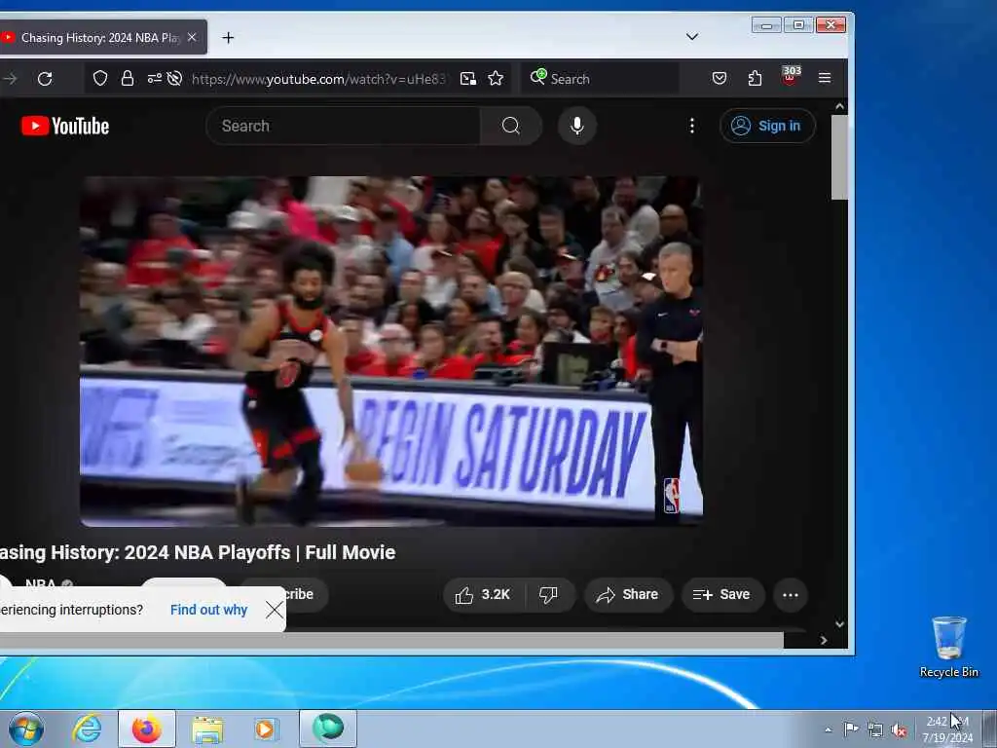Click the scroll down arrow of page
This screenshot has height=748, width=997.
click(840, 624)
